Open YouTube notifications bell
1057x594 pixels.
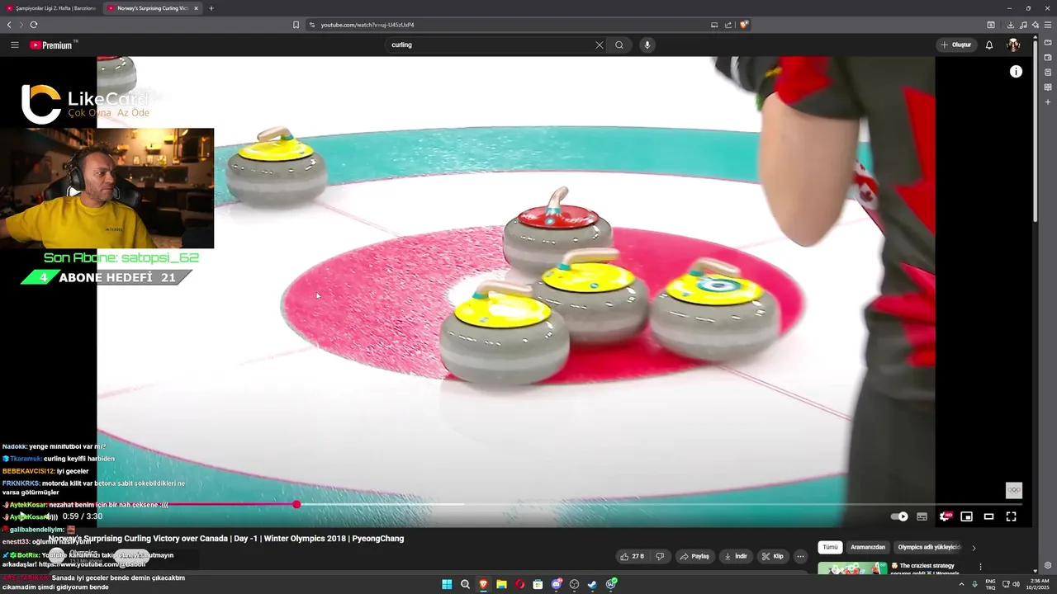point(989,45)
